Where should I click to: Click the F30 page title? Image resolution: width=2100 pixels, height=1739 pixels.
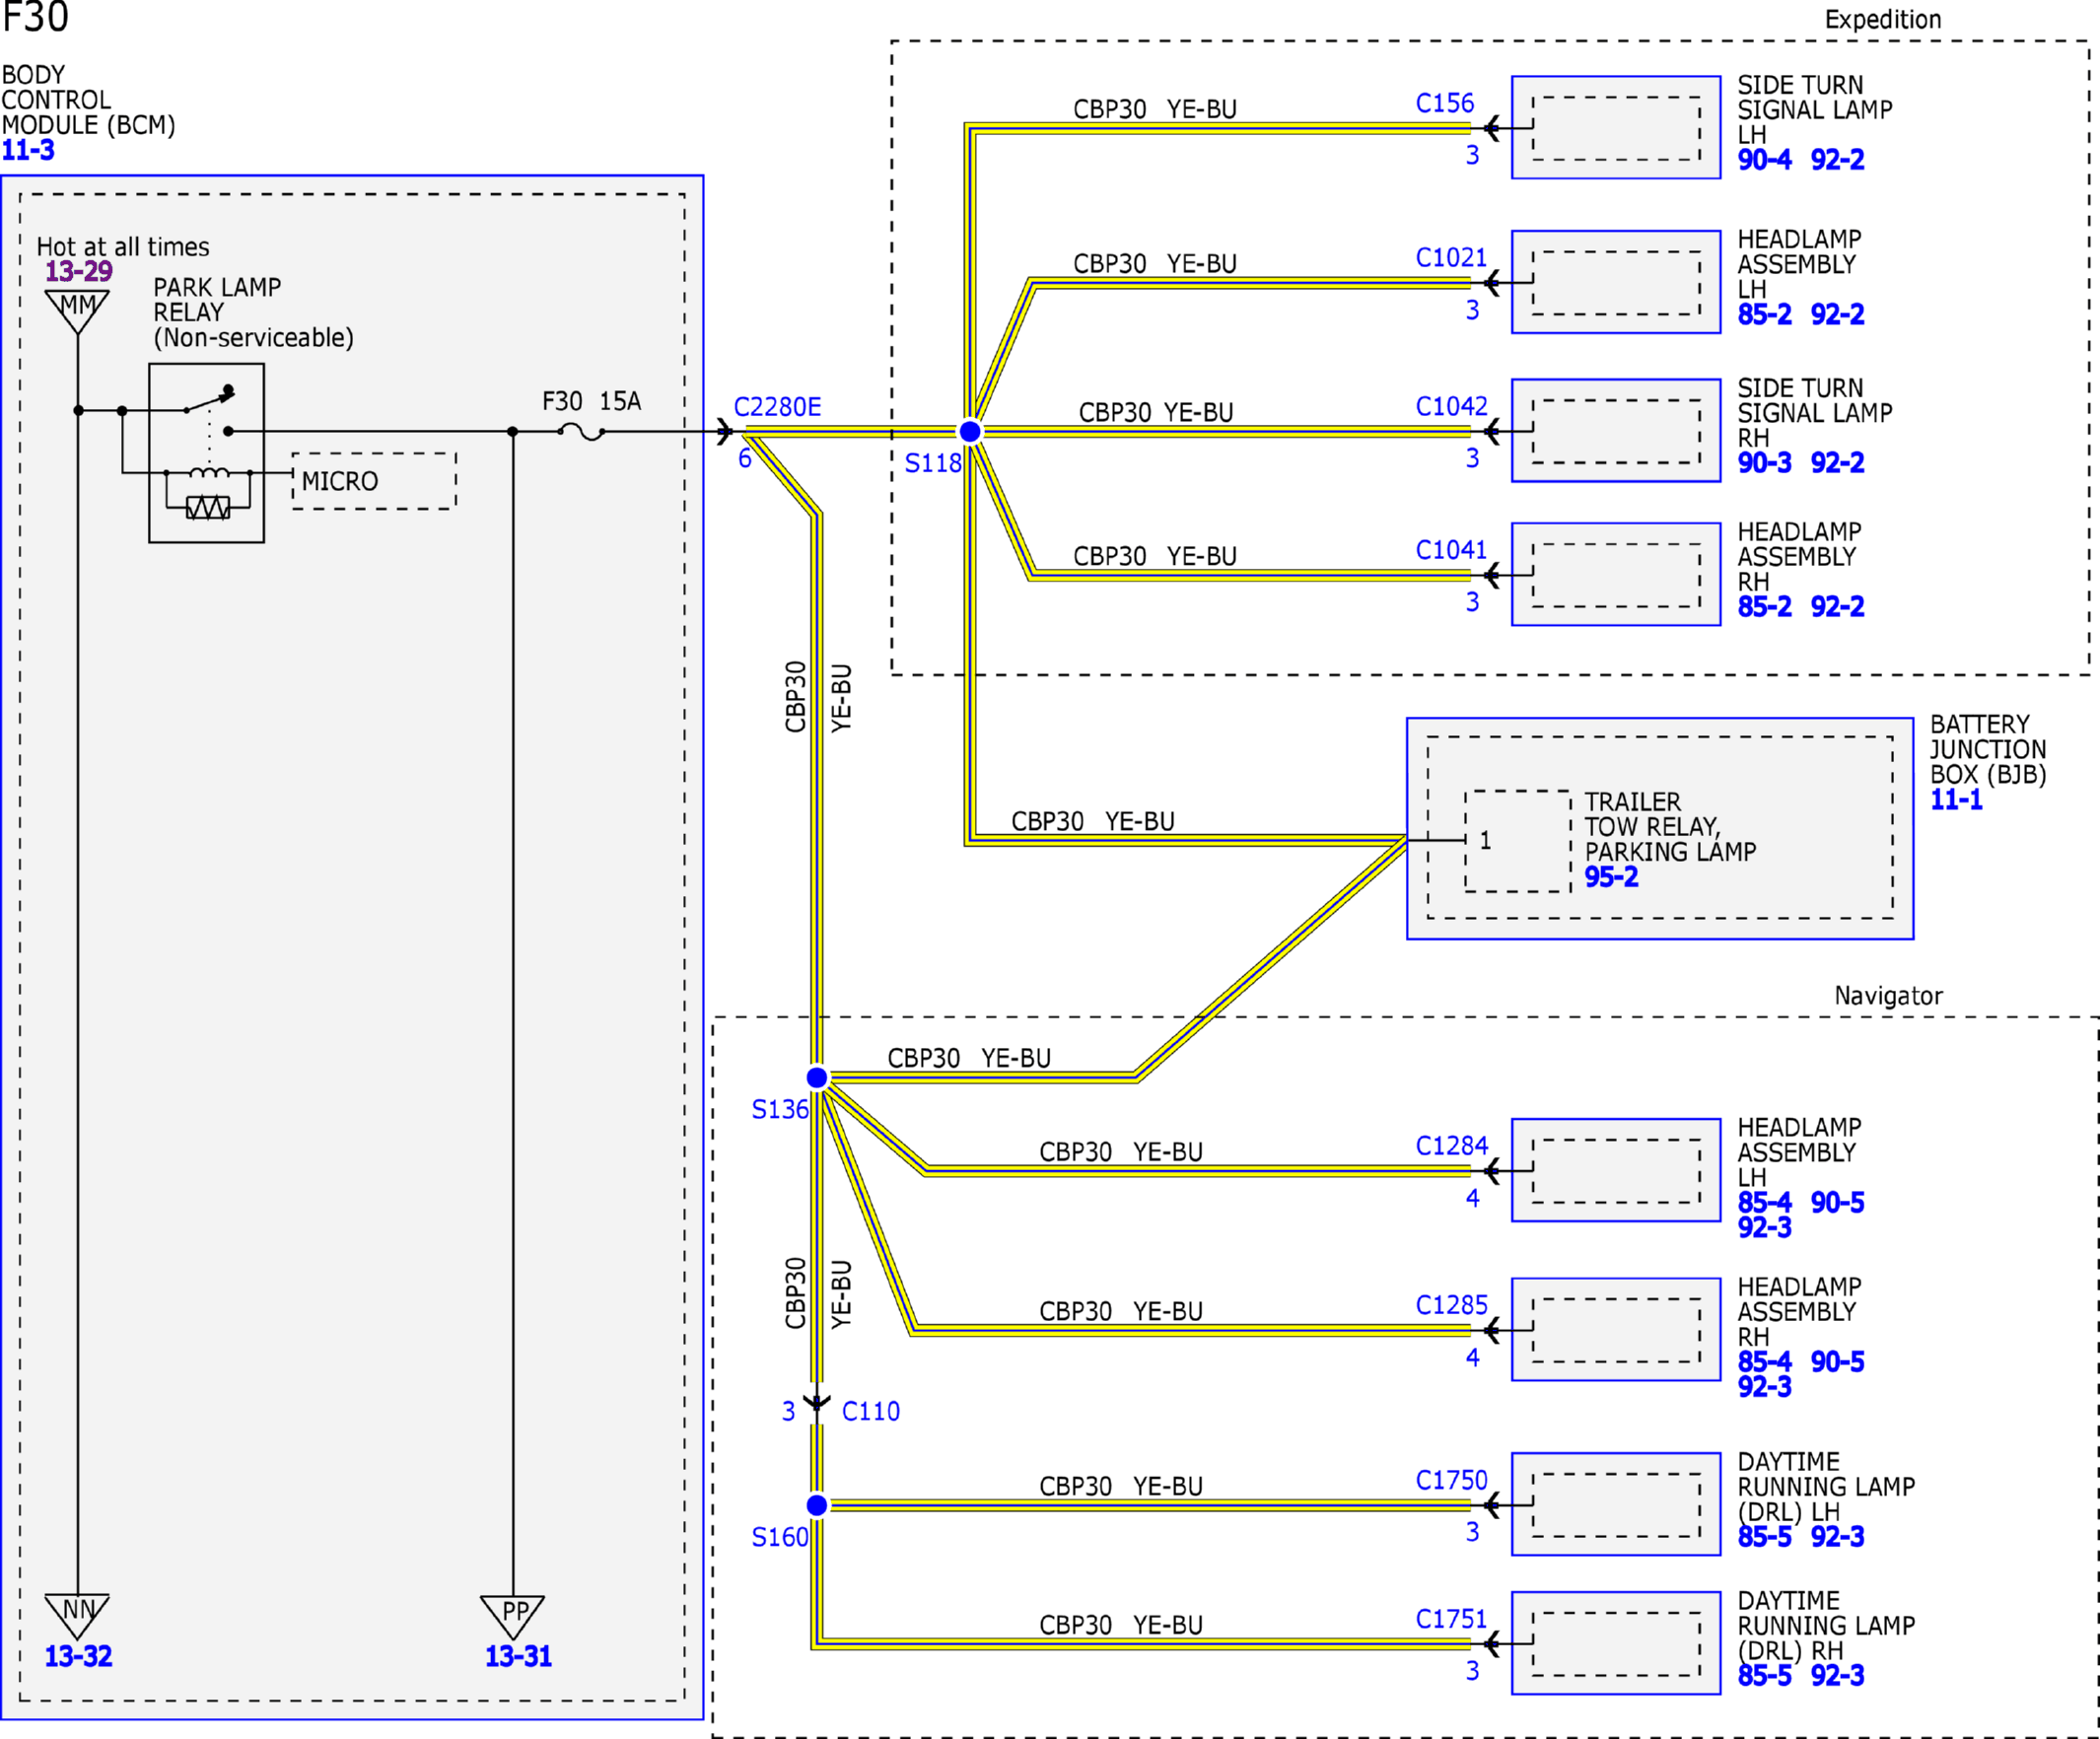click(x=36, y=17)
